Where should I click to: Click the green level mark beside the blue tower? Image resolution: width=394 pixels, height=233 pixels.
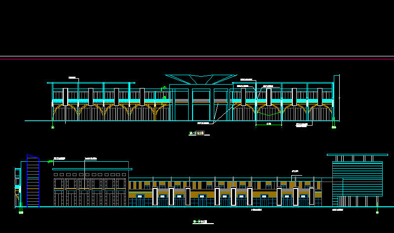pyautogui.click(x=50, y=161)
